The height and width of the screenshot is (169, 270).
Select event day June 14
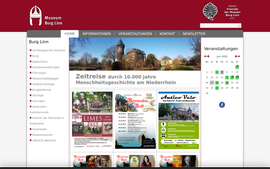(232, 78)
